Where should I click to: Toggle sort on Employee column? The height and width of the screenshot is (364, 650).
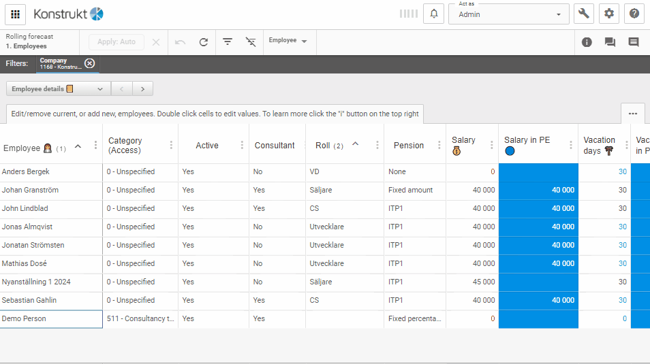coord(78,146)
